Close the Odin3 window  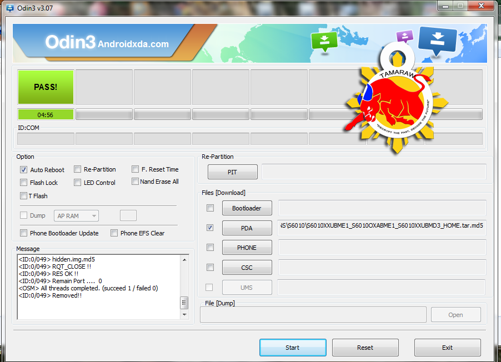tap(481, 6)
